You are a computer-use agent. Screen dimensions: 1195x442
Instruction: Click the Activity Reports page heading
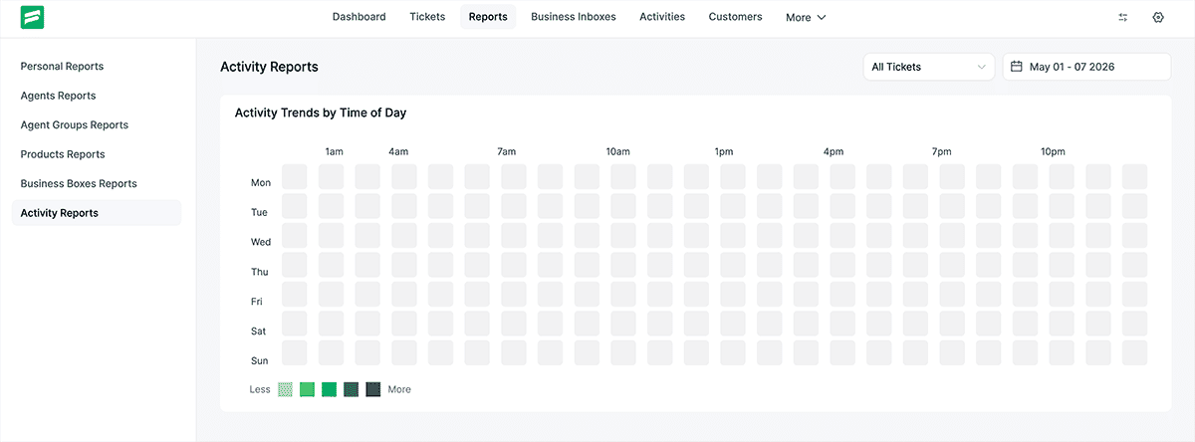[x=269, y=67]
